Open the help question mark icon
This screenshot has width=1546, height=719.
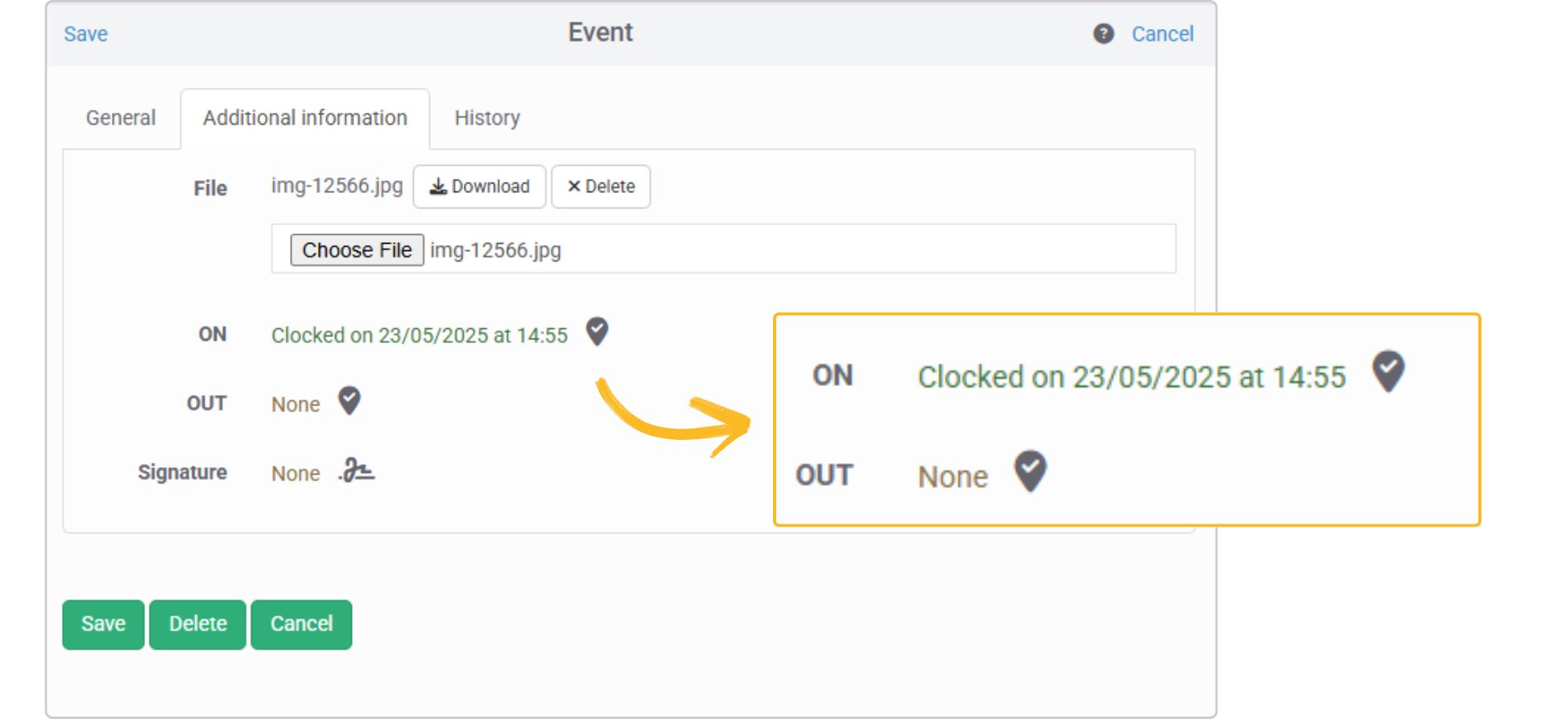[x=1102, y=34]
